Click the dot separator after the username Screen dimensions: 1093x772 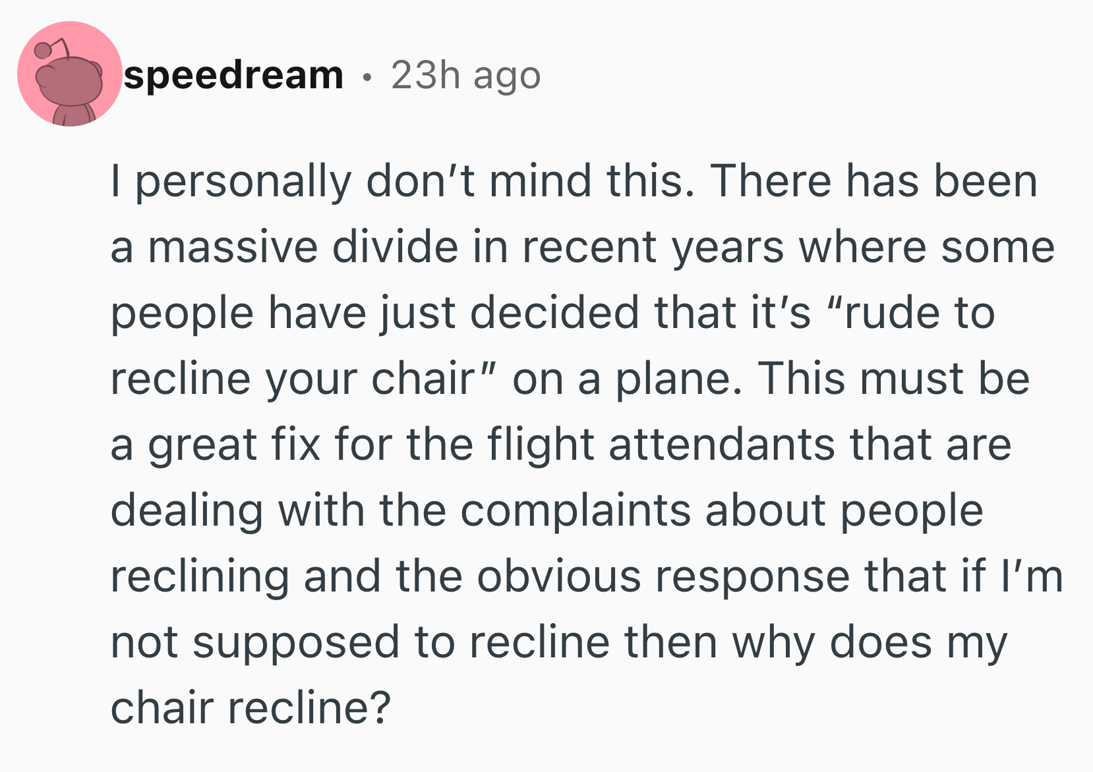pos(367,76)
